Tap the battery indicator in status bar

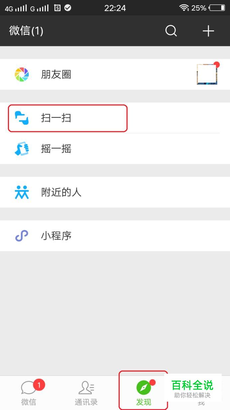click(x=217, y=8)
